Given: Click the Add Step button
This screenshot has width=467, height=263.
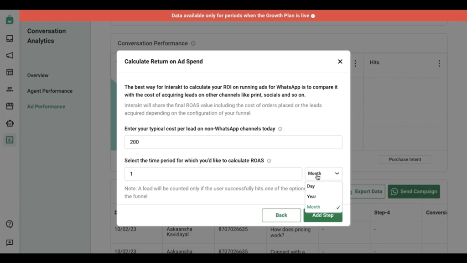Looking at the screenshot, I should (323, 216).
